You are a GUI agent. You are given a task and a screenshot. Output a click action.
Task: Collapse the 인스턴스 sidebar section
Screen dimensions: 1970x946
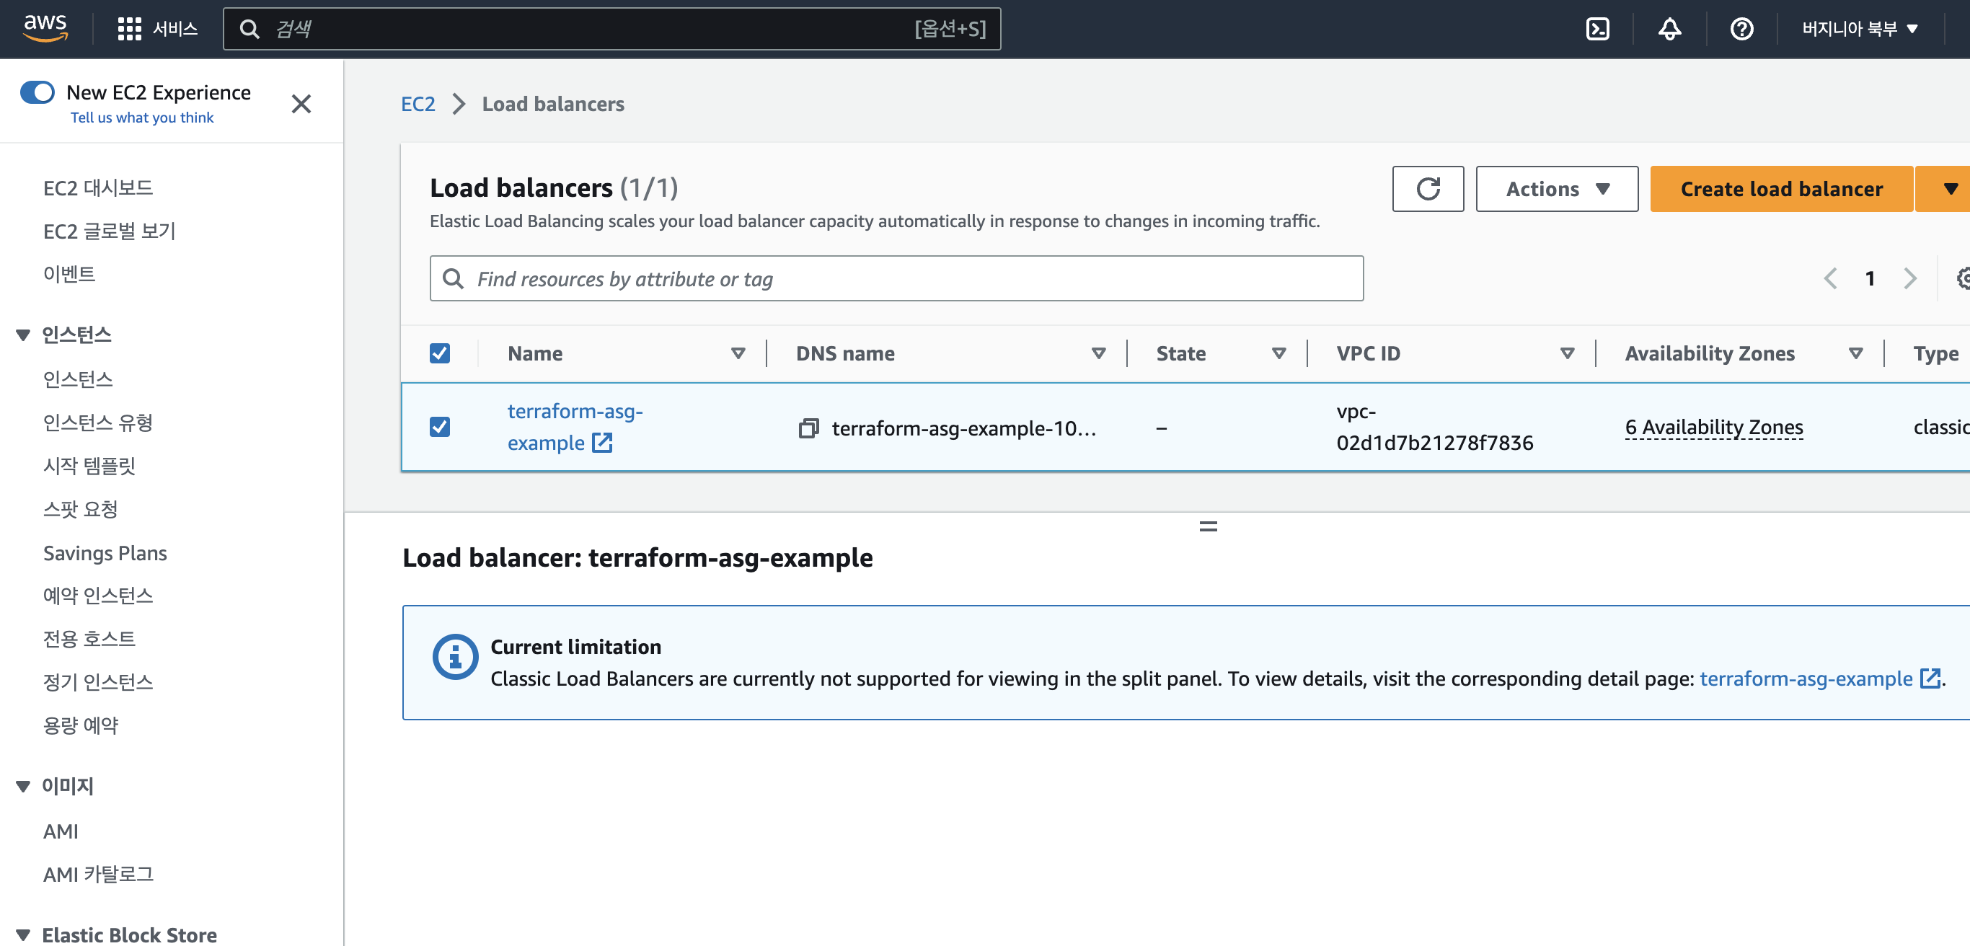[x=23, y=335]
